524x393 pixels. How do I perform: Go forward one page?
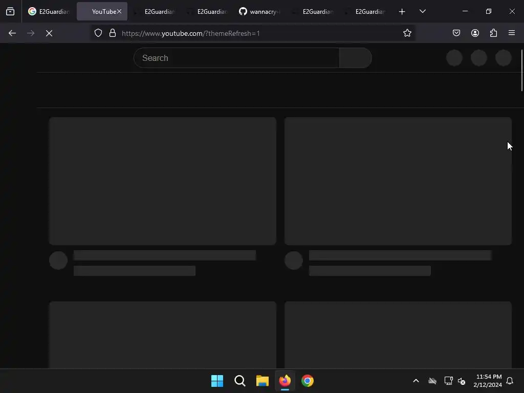[x=31, y=33]
